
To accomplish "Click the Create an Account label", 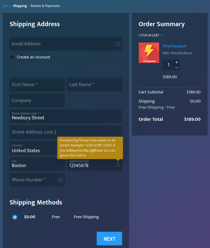I will point(33,57).
